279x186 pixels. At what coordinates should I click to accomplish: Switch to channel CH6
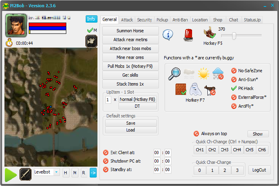click(262, 150)
